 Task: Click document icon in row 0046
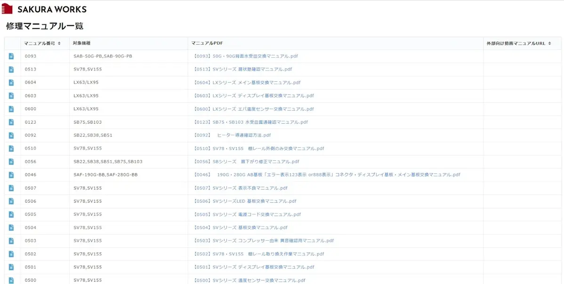point(11,175)
